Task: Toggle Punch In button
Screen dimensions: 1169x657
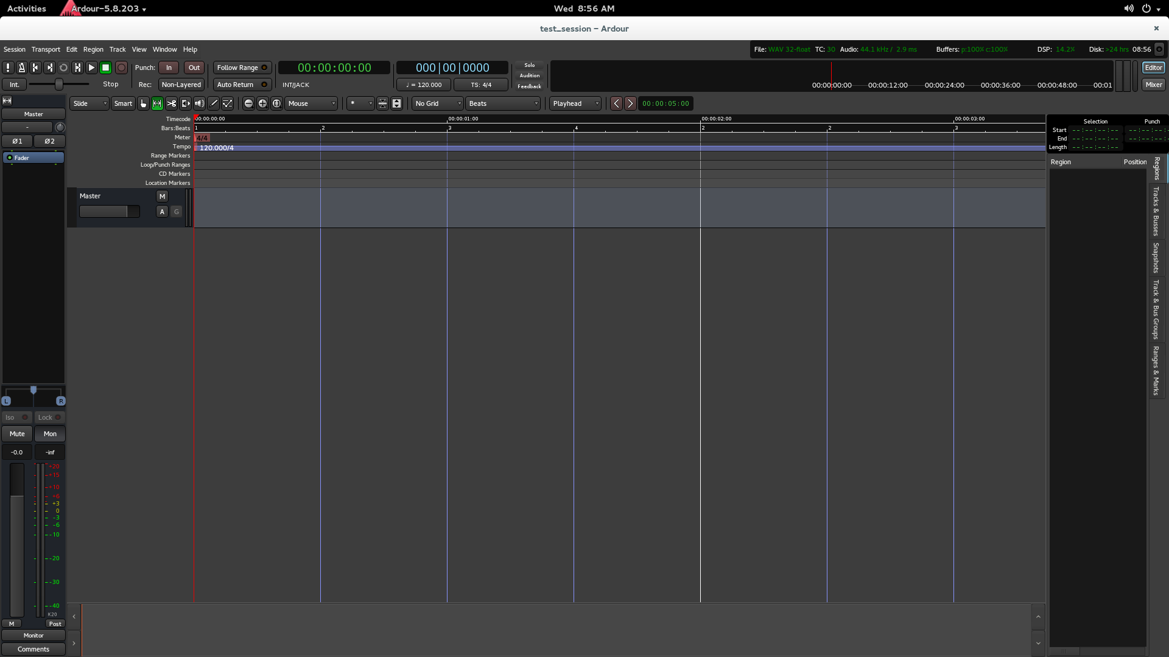Action: [x=169, y=68]
